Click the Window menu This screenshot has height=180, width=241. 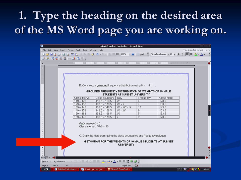pyautogui.click(x=93, y=50)
